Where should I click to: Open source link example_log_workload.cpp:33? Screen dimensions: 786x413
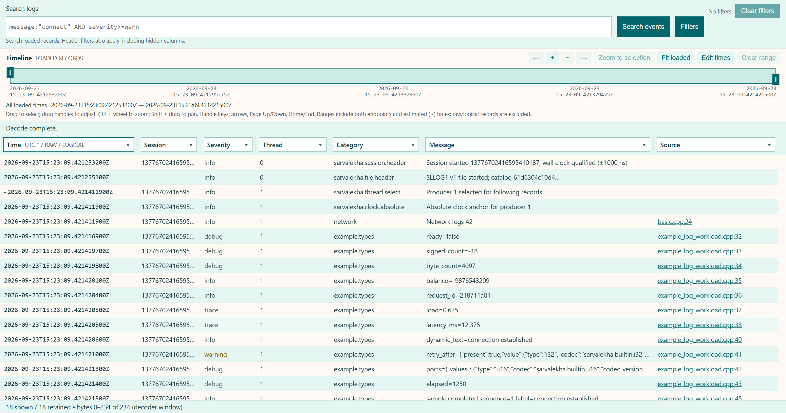[699, 251]
